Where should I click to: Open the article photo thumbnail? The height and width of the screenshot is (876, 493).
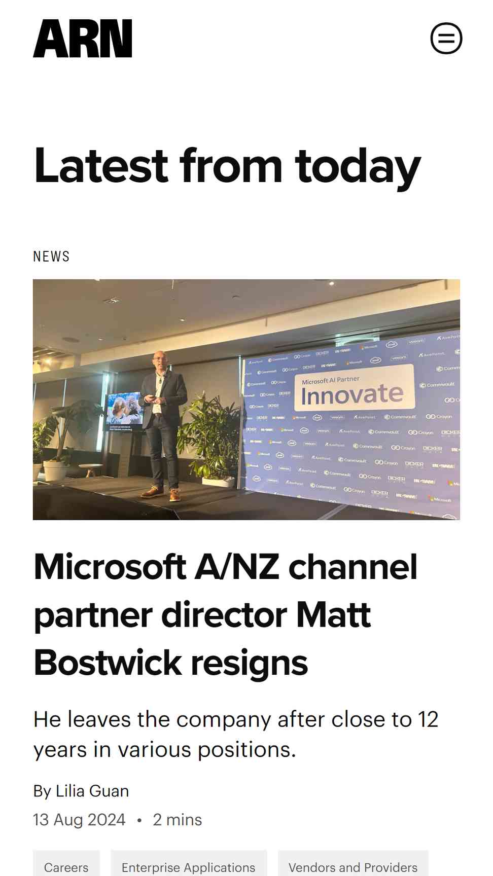tap(246, 399)
